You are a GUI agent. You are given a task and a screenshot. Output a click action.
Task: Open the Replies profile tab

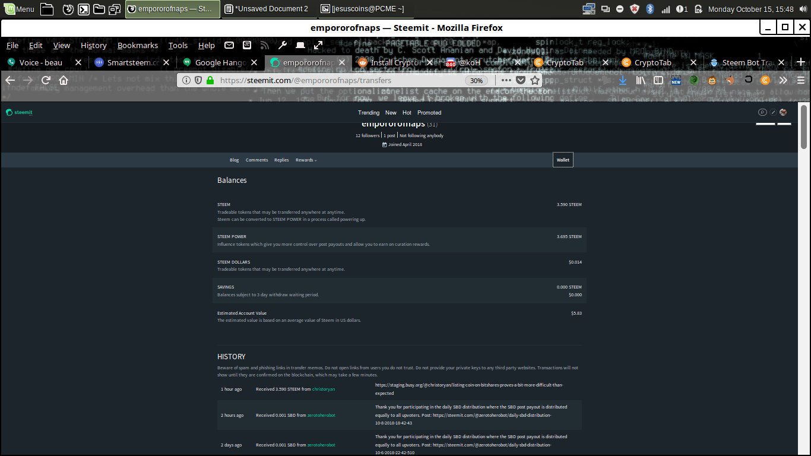[x=281, y=160]
